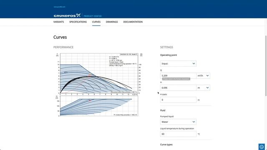This screenshot has height=150, width=267.
Task: Click the Fluid section label
Action: (163, 110)
